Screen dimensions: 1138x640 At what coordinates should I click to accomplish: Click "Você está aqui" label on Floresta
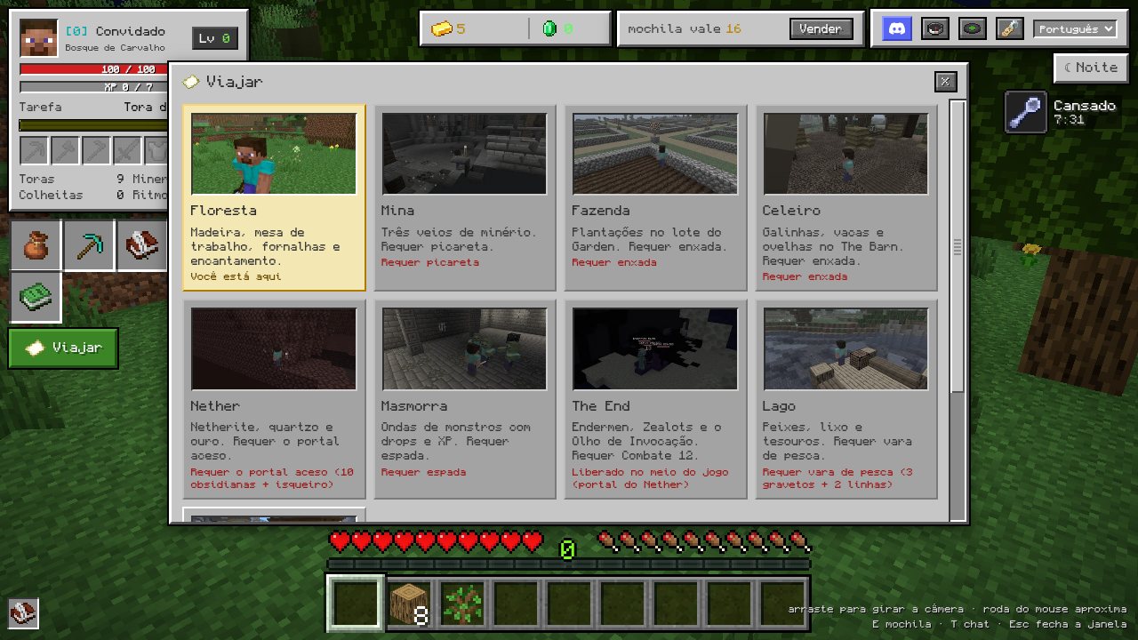click(x=236, y=276)
